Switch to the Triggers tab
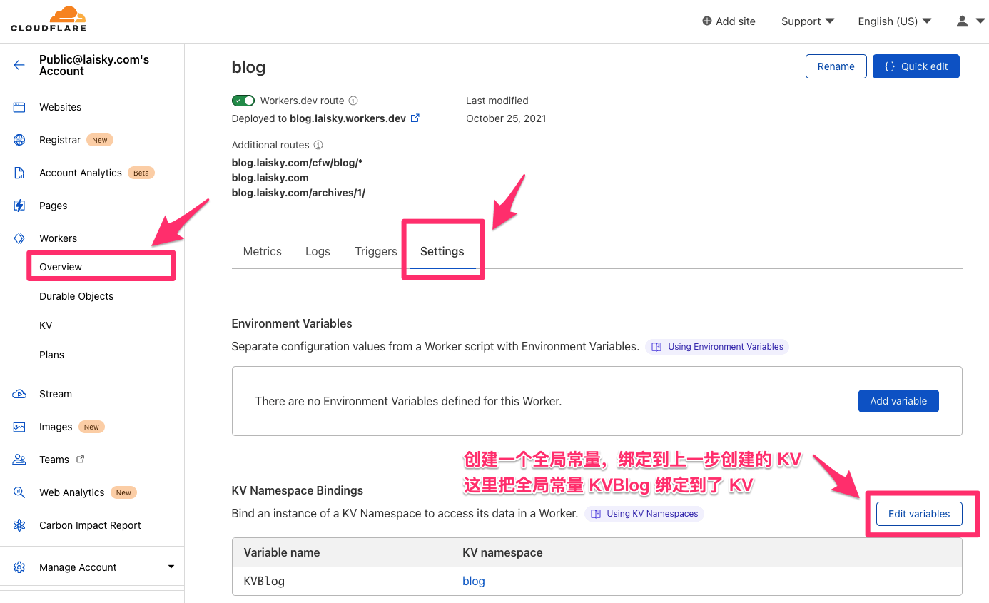989x603 pixels. (x=376, y=251)
